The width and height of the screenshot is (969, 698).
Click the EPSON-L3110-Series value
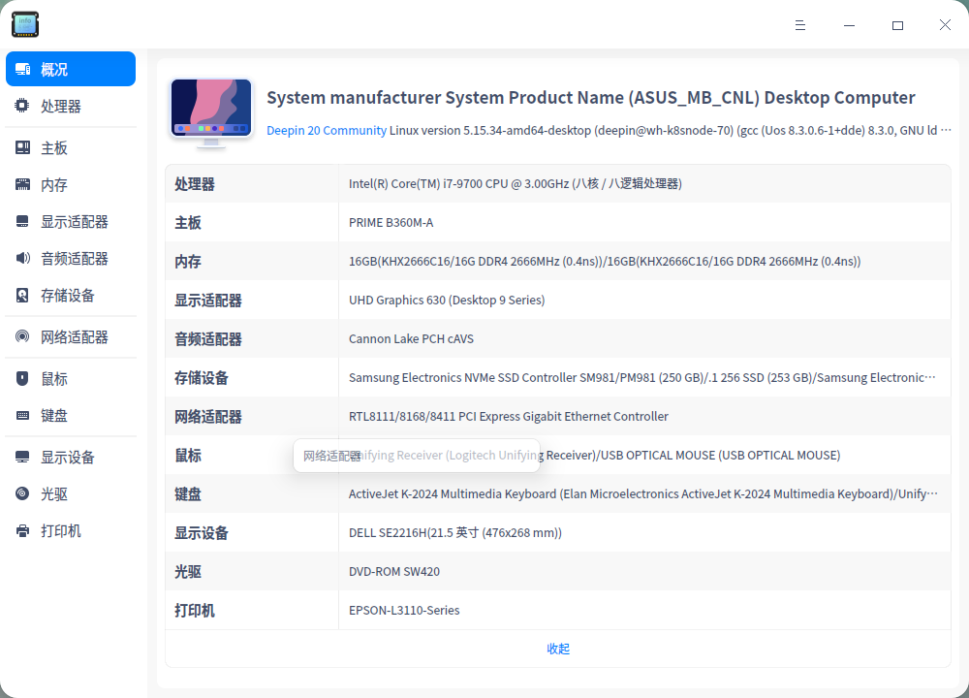[x=404, y=610]
